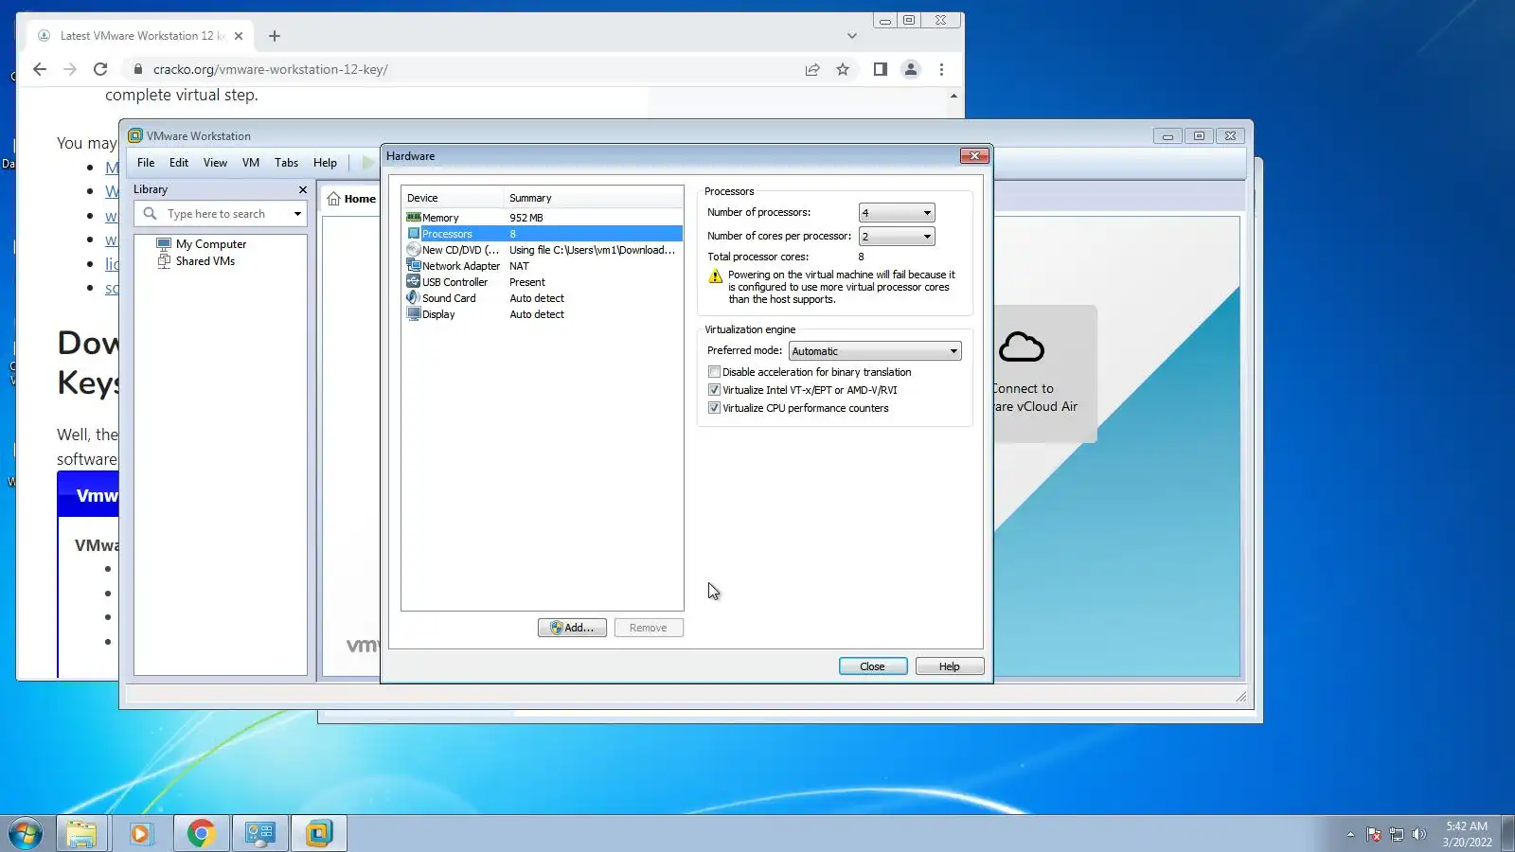Close the Hardware dialog with the X
Image resolution: width=1515 pixels, height=852 pixels.
974,156
